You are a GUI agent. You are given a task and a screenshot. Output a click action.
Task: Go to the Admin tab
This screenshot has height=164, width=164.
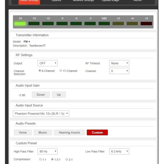point(137,1)
